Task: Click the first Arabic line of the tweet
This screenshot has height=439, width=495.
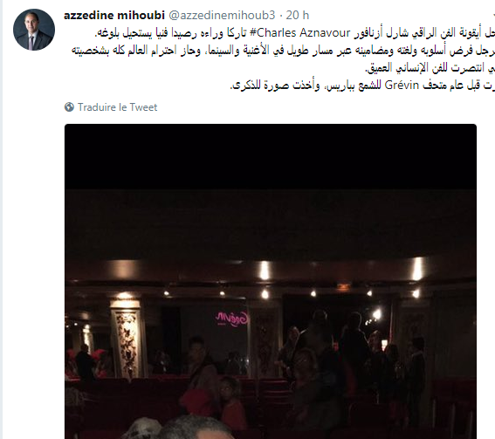Action: 294,33
